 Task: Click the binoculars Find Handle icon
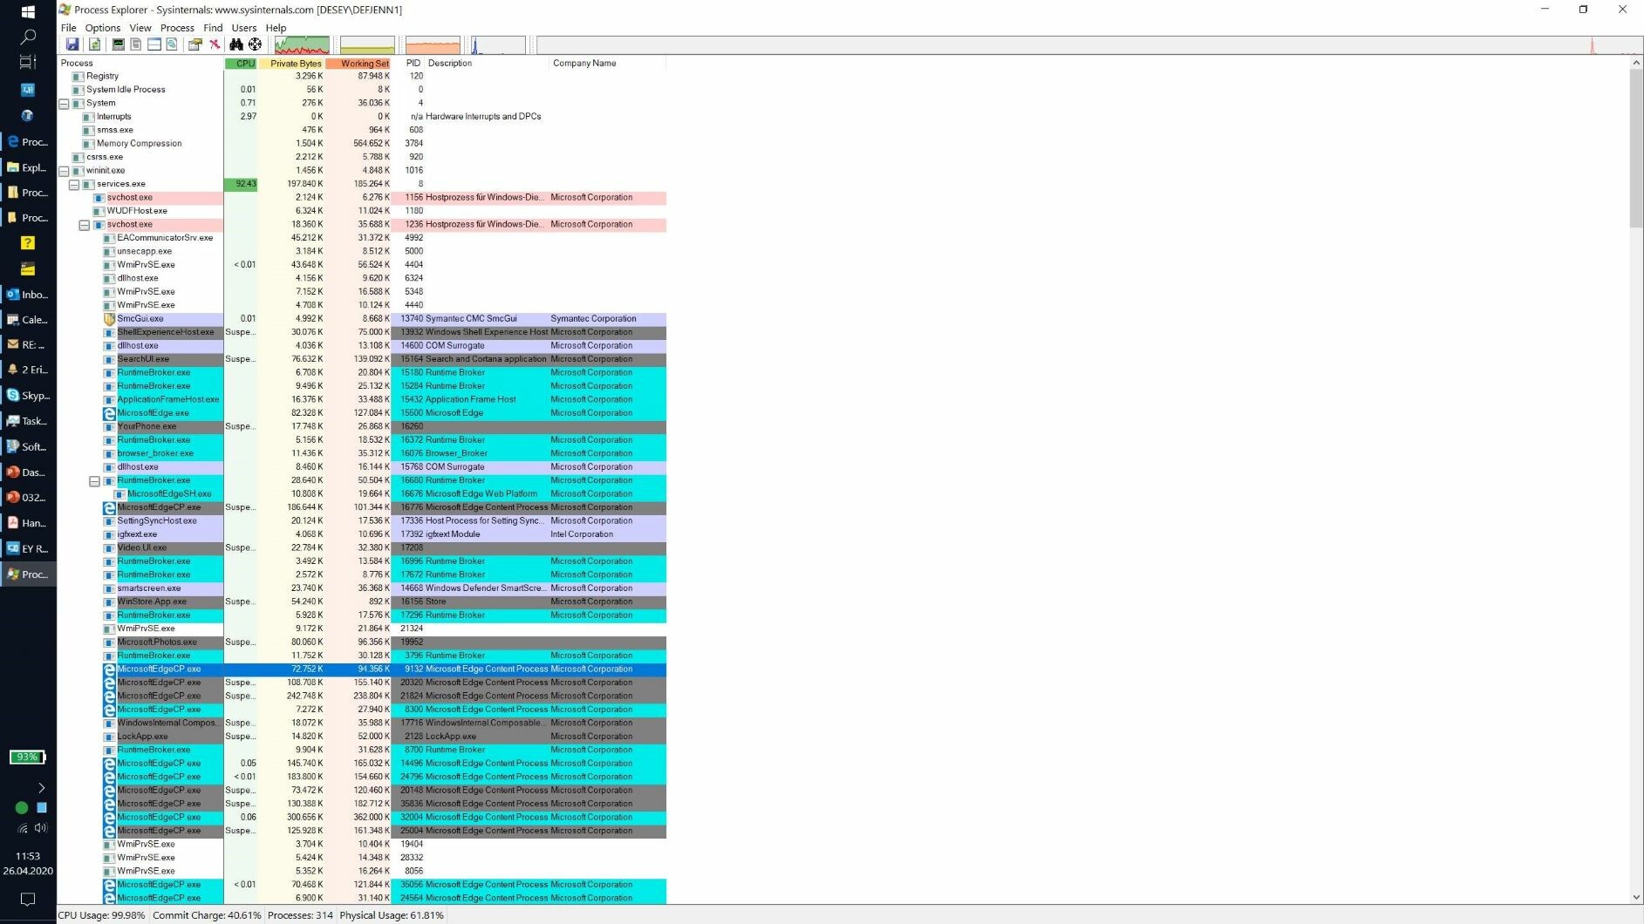(x=236, y=44)
